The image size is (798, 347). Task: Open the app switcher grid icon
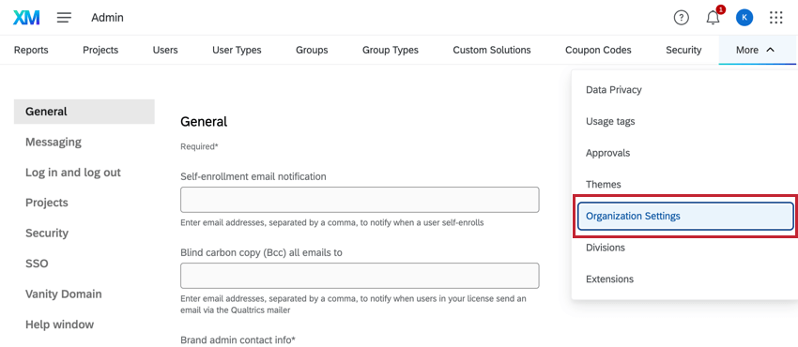[x=776, y=18]
